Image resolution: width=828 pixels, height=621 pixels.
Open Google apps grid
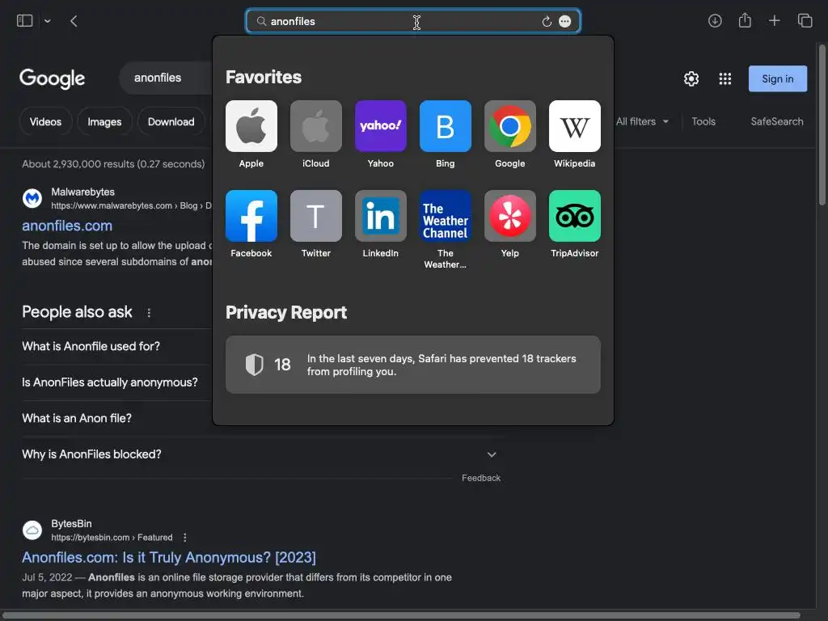point(725,78)
